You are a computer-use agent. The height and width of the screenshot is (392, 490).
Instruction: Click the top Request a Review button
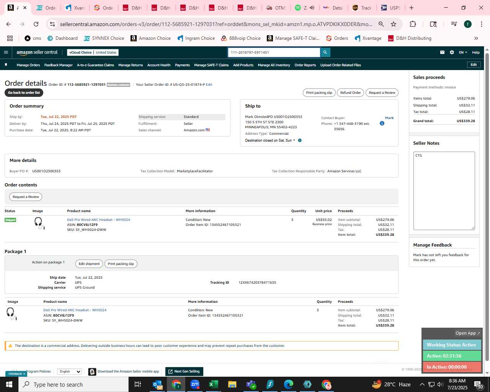[382, 93]
